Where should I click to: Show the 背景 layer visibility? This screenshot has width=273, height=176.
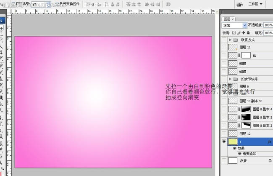point(224,160)
